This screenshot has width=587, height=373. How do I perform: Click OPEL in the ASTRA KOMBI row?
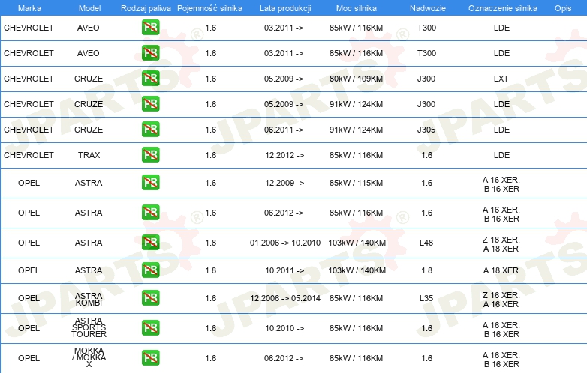tap(29, 298)
